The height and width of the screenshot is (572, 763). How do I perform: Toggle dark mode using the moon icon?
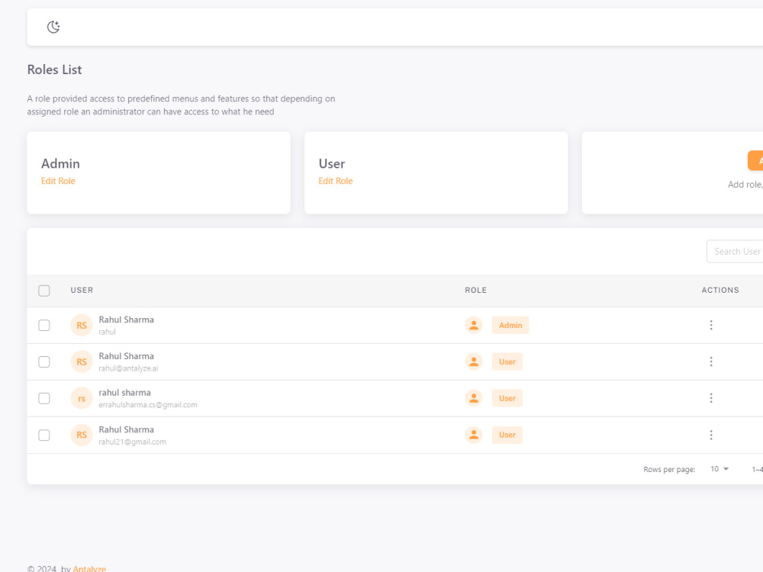coord(53,27)
